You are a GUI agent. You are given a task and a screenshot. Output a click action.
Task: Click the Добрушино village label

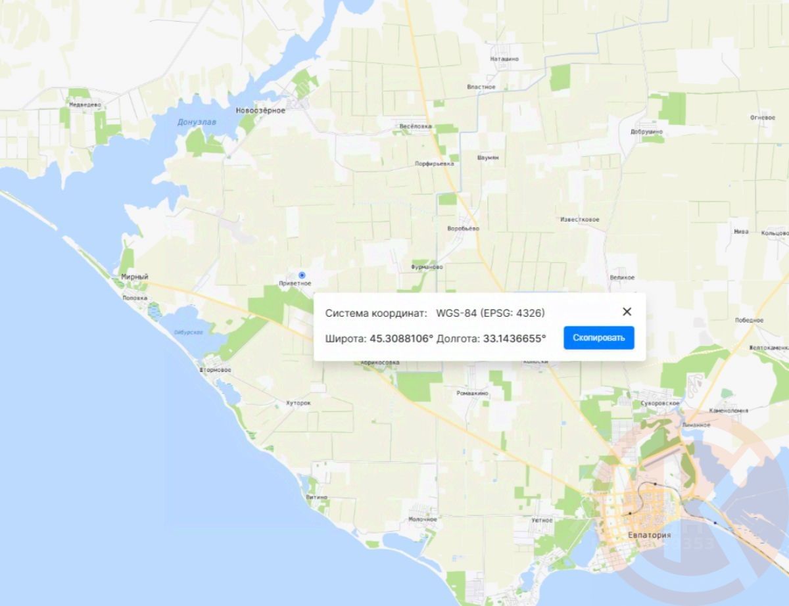(647, 131)
